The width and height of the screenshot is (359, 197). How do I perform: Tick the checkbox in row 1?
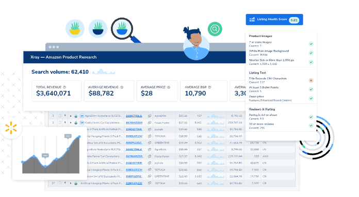click(x=60, y=116)
